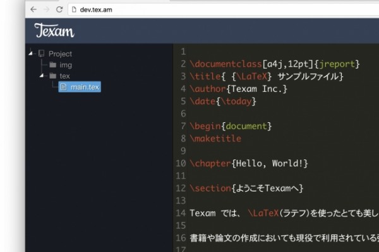The width and height of the screenshot is (379, 252).
Task: Click the \title command
Action: point(205,76)
